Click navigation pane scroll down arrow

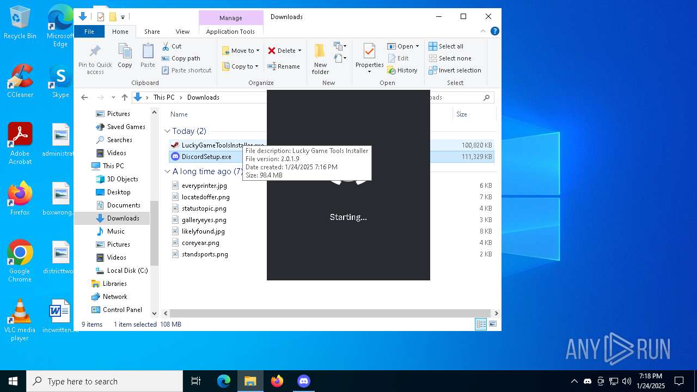[x=154, y=314]
